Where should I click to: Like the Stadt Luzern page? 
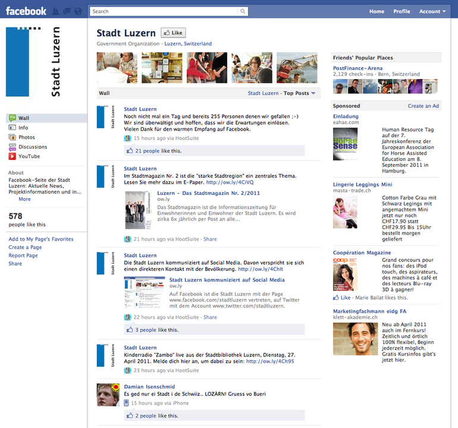(173, 33)
